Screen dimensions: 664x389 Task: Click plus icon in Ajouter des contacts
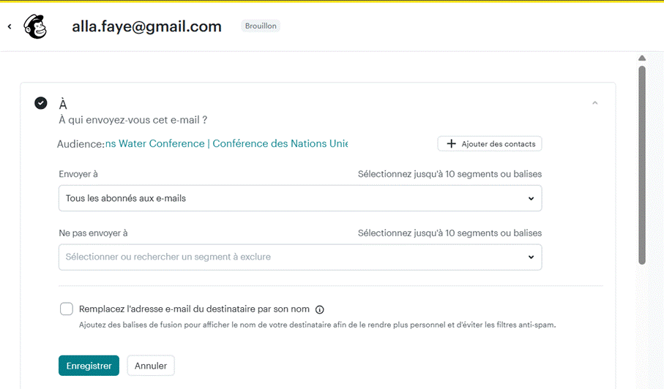tap(452, 144)
